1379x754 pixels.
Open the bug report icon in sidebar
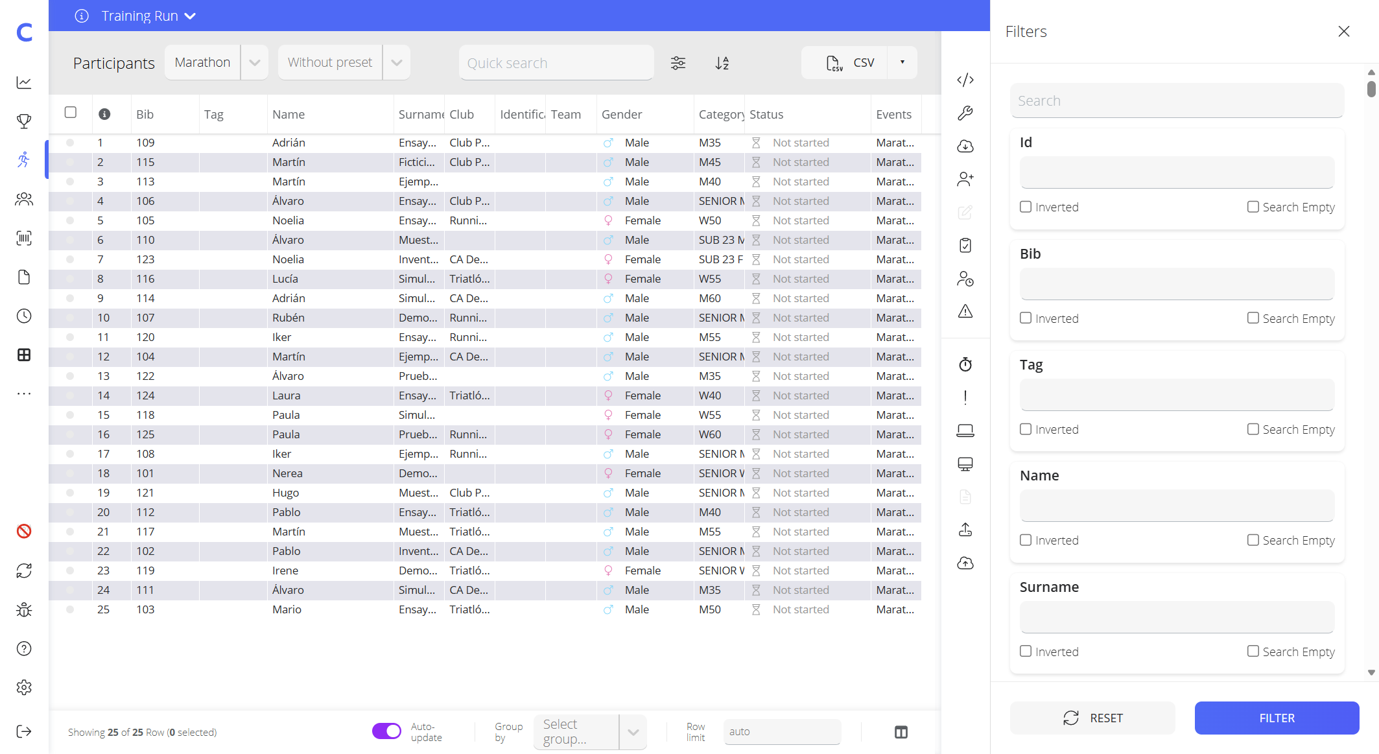tap(24, 609)
